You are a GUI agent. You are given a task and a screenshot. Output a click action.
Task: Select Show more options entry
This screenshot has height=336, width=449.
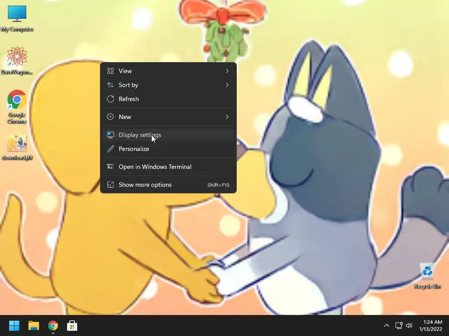[x=168, y=185]
